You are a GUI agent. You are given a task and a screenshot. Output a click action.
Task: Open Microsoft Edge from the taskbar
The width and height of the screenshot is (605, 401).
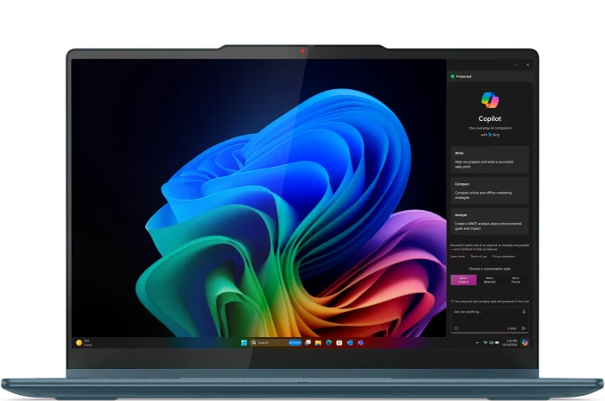(328, 343)
